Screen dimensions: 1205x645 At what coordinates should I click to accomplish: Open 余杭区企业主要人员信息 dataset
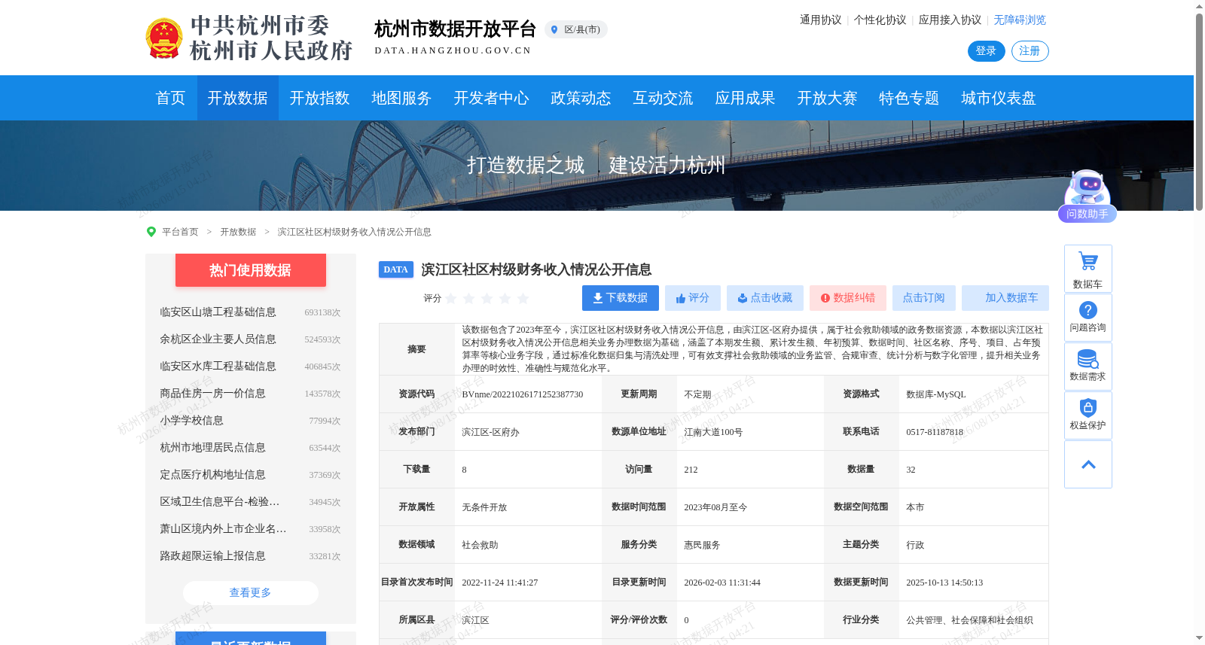(218, 339)
